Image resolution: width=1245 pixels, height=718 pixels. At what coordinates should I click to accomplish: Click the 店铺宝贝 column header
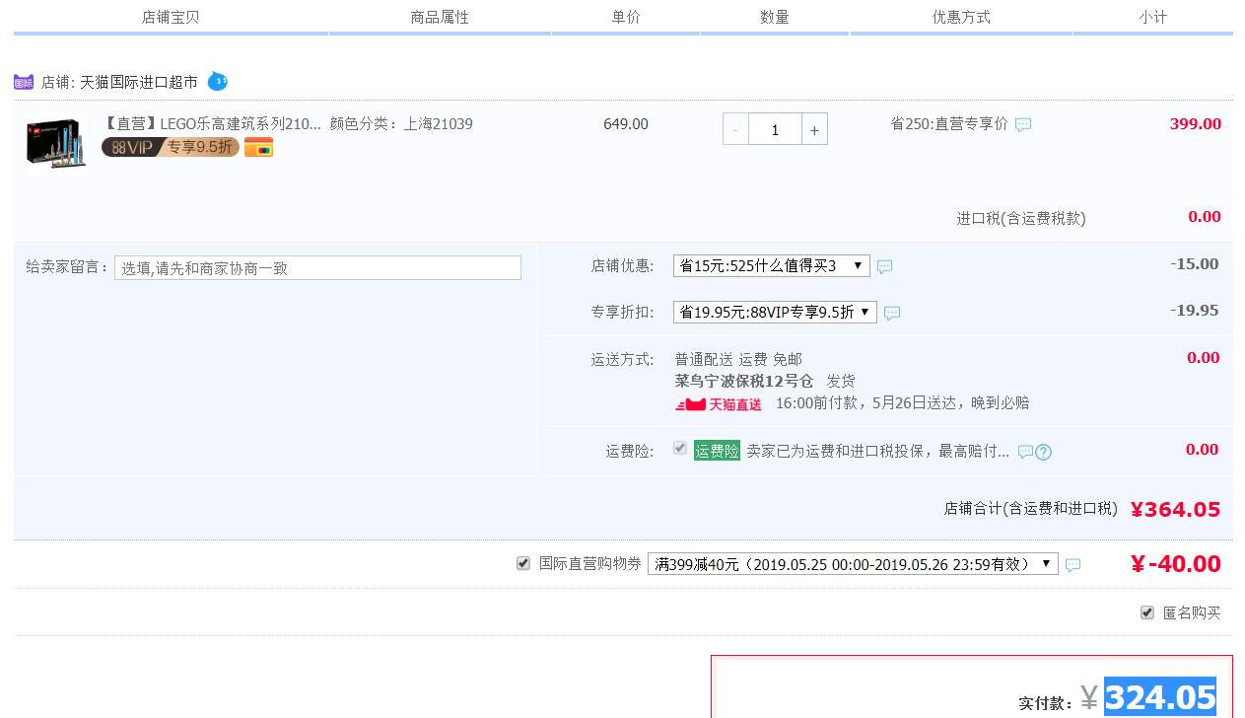click(171, 17)
